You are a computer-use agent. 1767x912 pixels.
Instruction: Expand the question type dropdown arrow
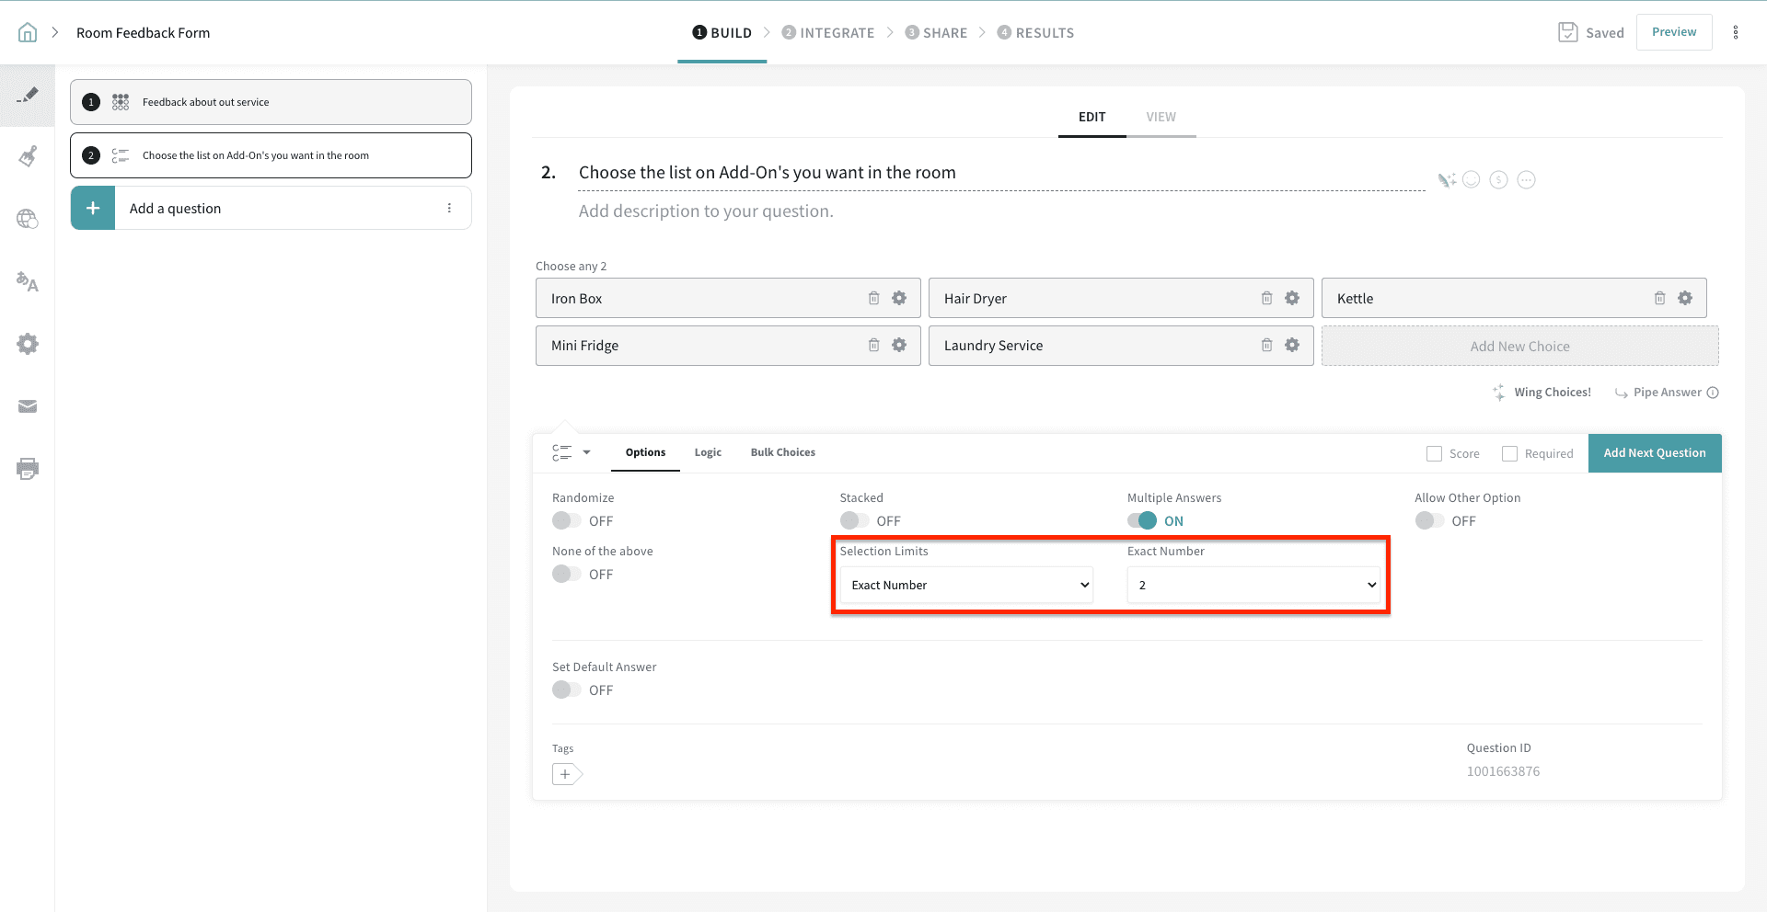pyautogui.click(x=586, y=452)
